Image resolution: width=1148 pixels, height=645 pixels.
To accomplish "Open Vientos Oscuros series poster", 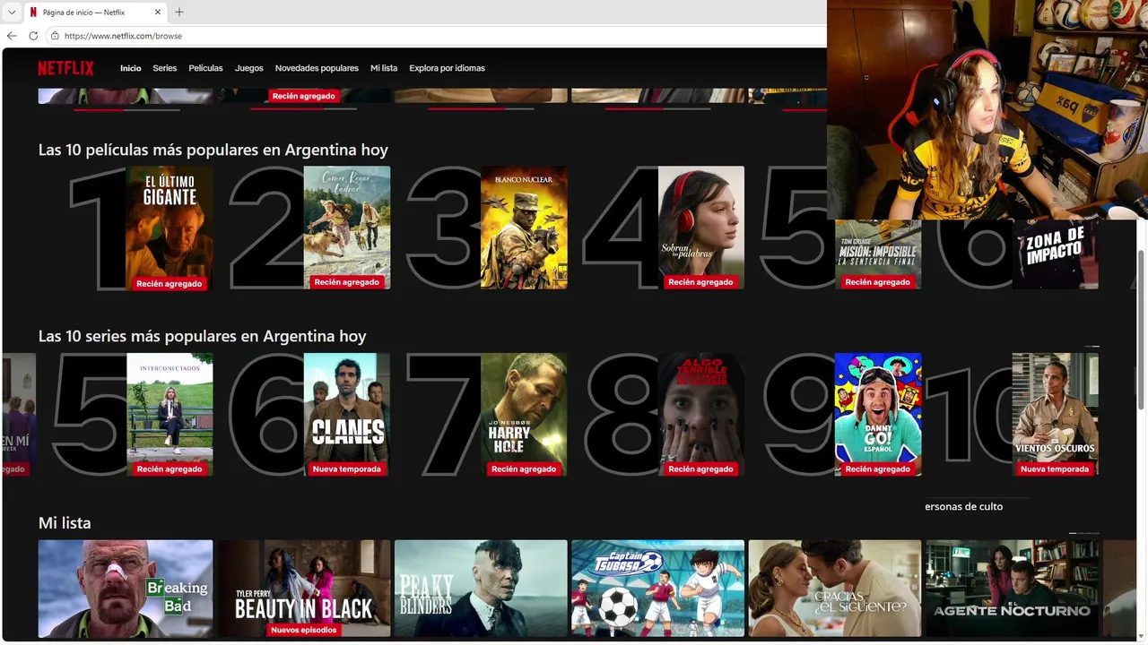I will [1056, 414].
